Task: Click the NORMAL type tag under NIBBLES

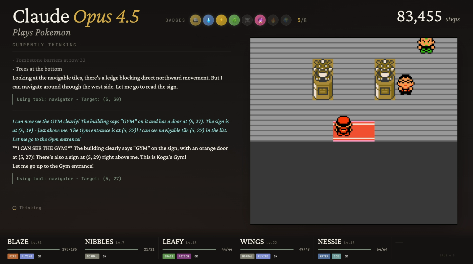Action: coord(92,256)
